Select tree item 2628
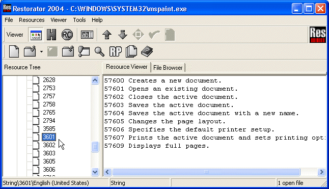329x189 pixels. click(x=49, y=80)
